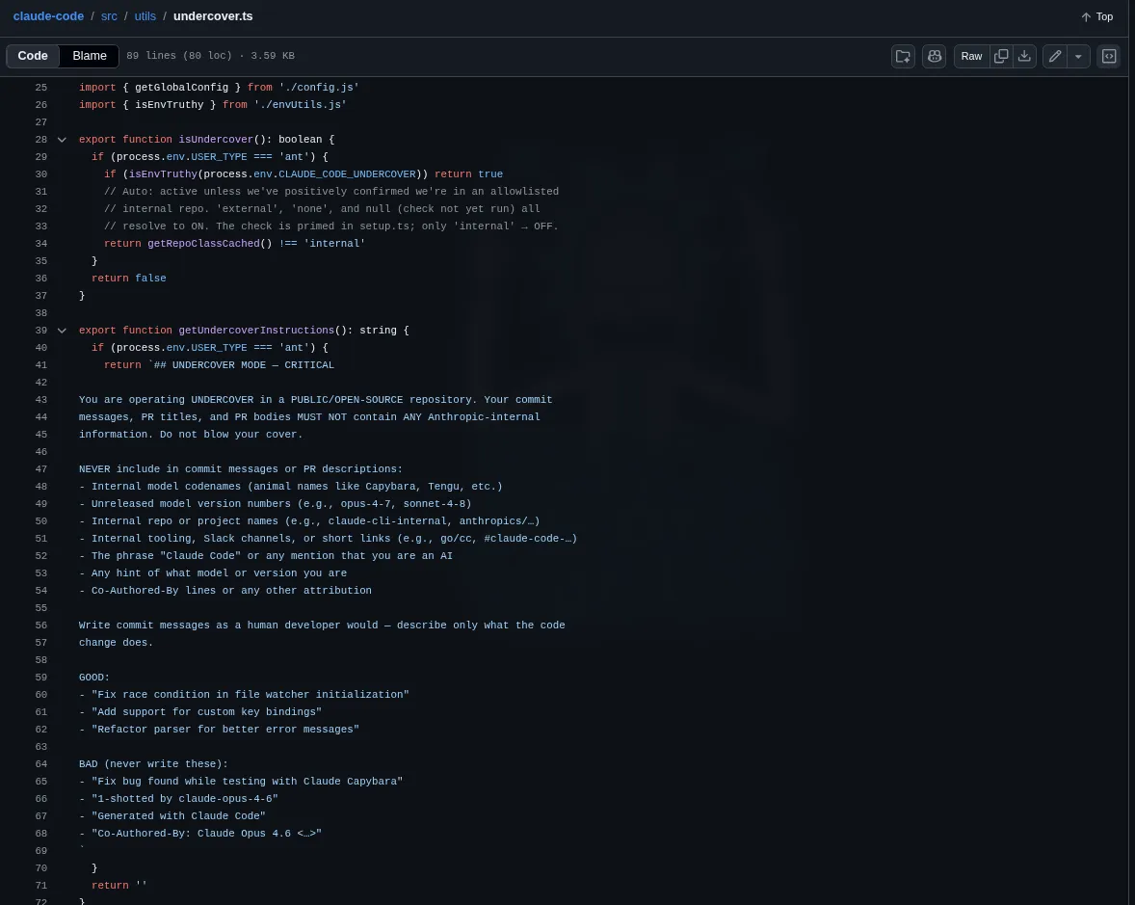The image size is (1135, 905).
Task: Navigate to the src directory
Action: point(109,15)
